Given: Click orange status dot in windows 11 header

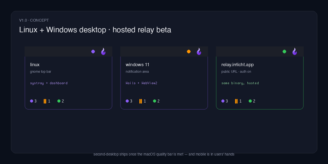Looking at the screenshot, I should pyautogui.click(x=189, y=51).
